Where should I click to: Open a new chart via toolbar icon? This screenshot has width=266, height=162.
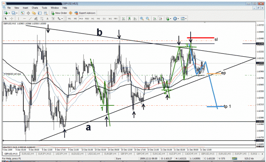point(6,13)
